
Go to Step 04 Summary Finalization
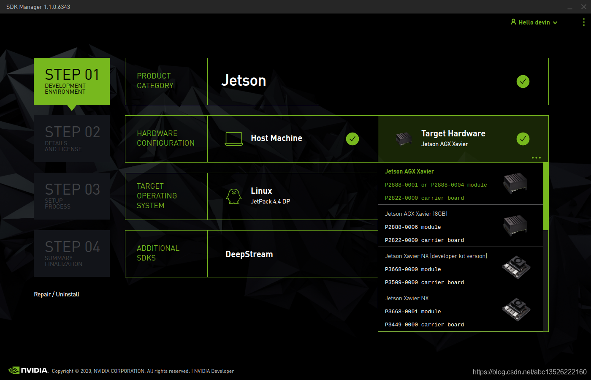pyautogui.click(x=72, y=254)
